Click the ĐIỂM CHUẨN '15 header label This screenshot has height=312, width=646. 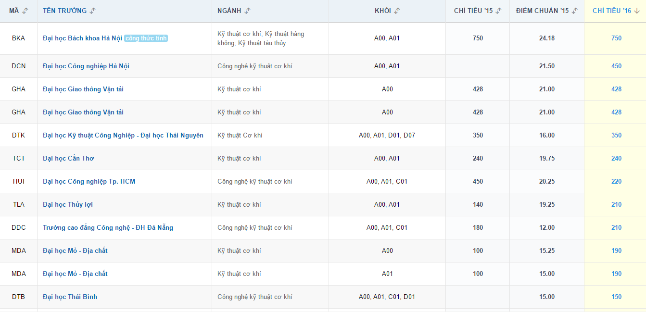point(543,11)
